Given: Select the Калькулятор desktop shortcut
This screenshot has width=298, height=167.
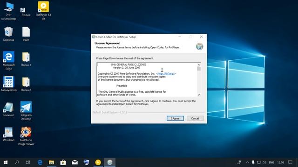Looking at the screenshot, I should [x=8, y=84].
